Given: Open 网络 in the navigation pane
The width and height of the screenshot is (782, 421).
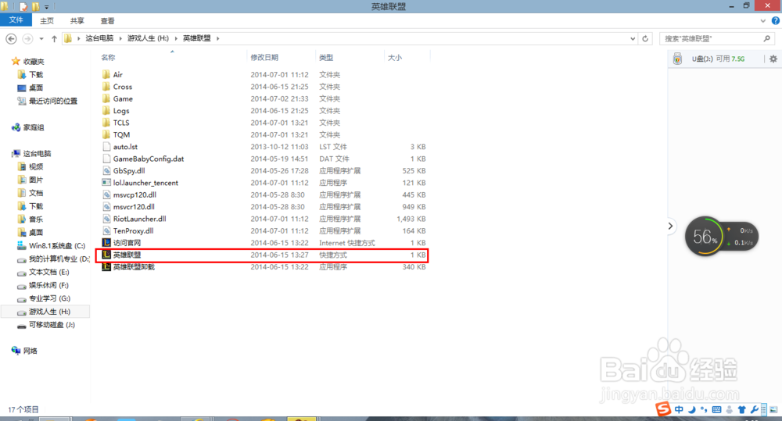Looking at the screenshot, I should coord(30,351).
